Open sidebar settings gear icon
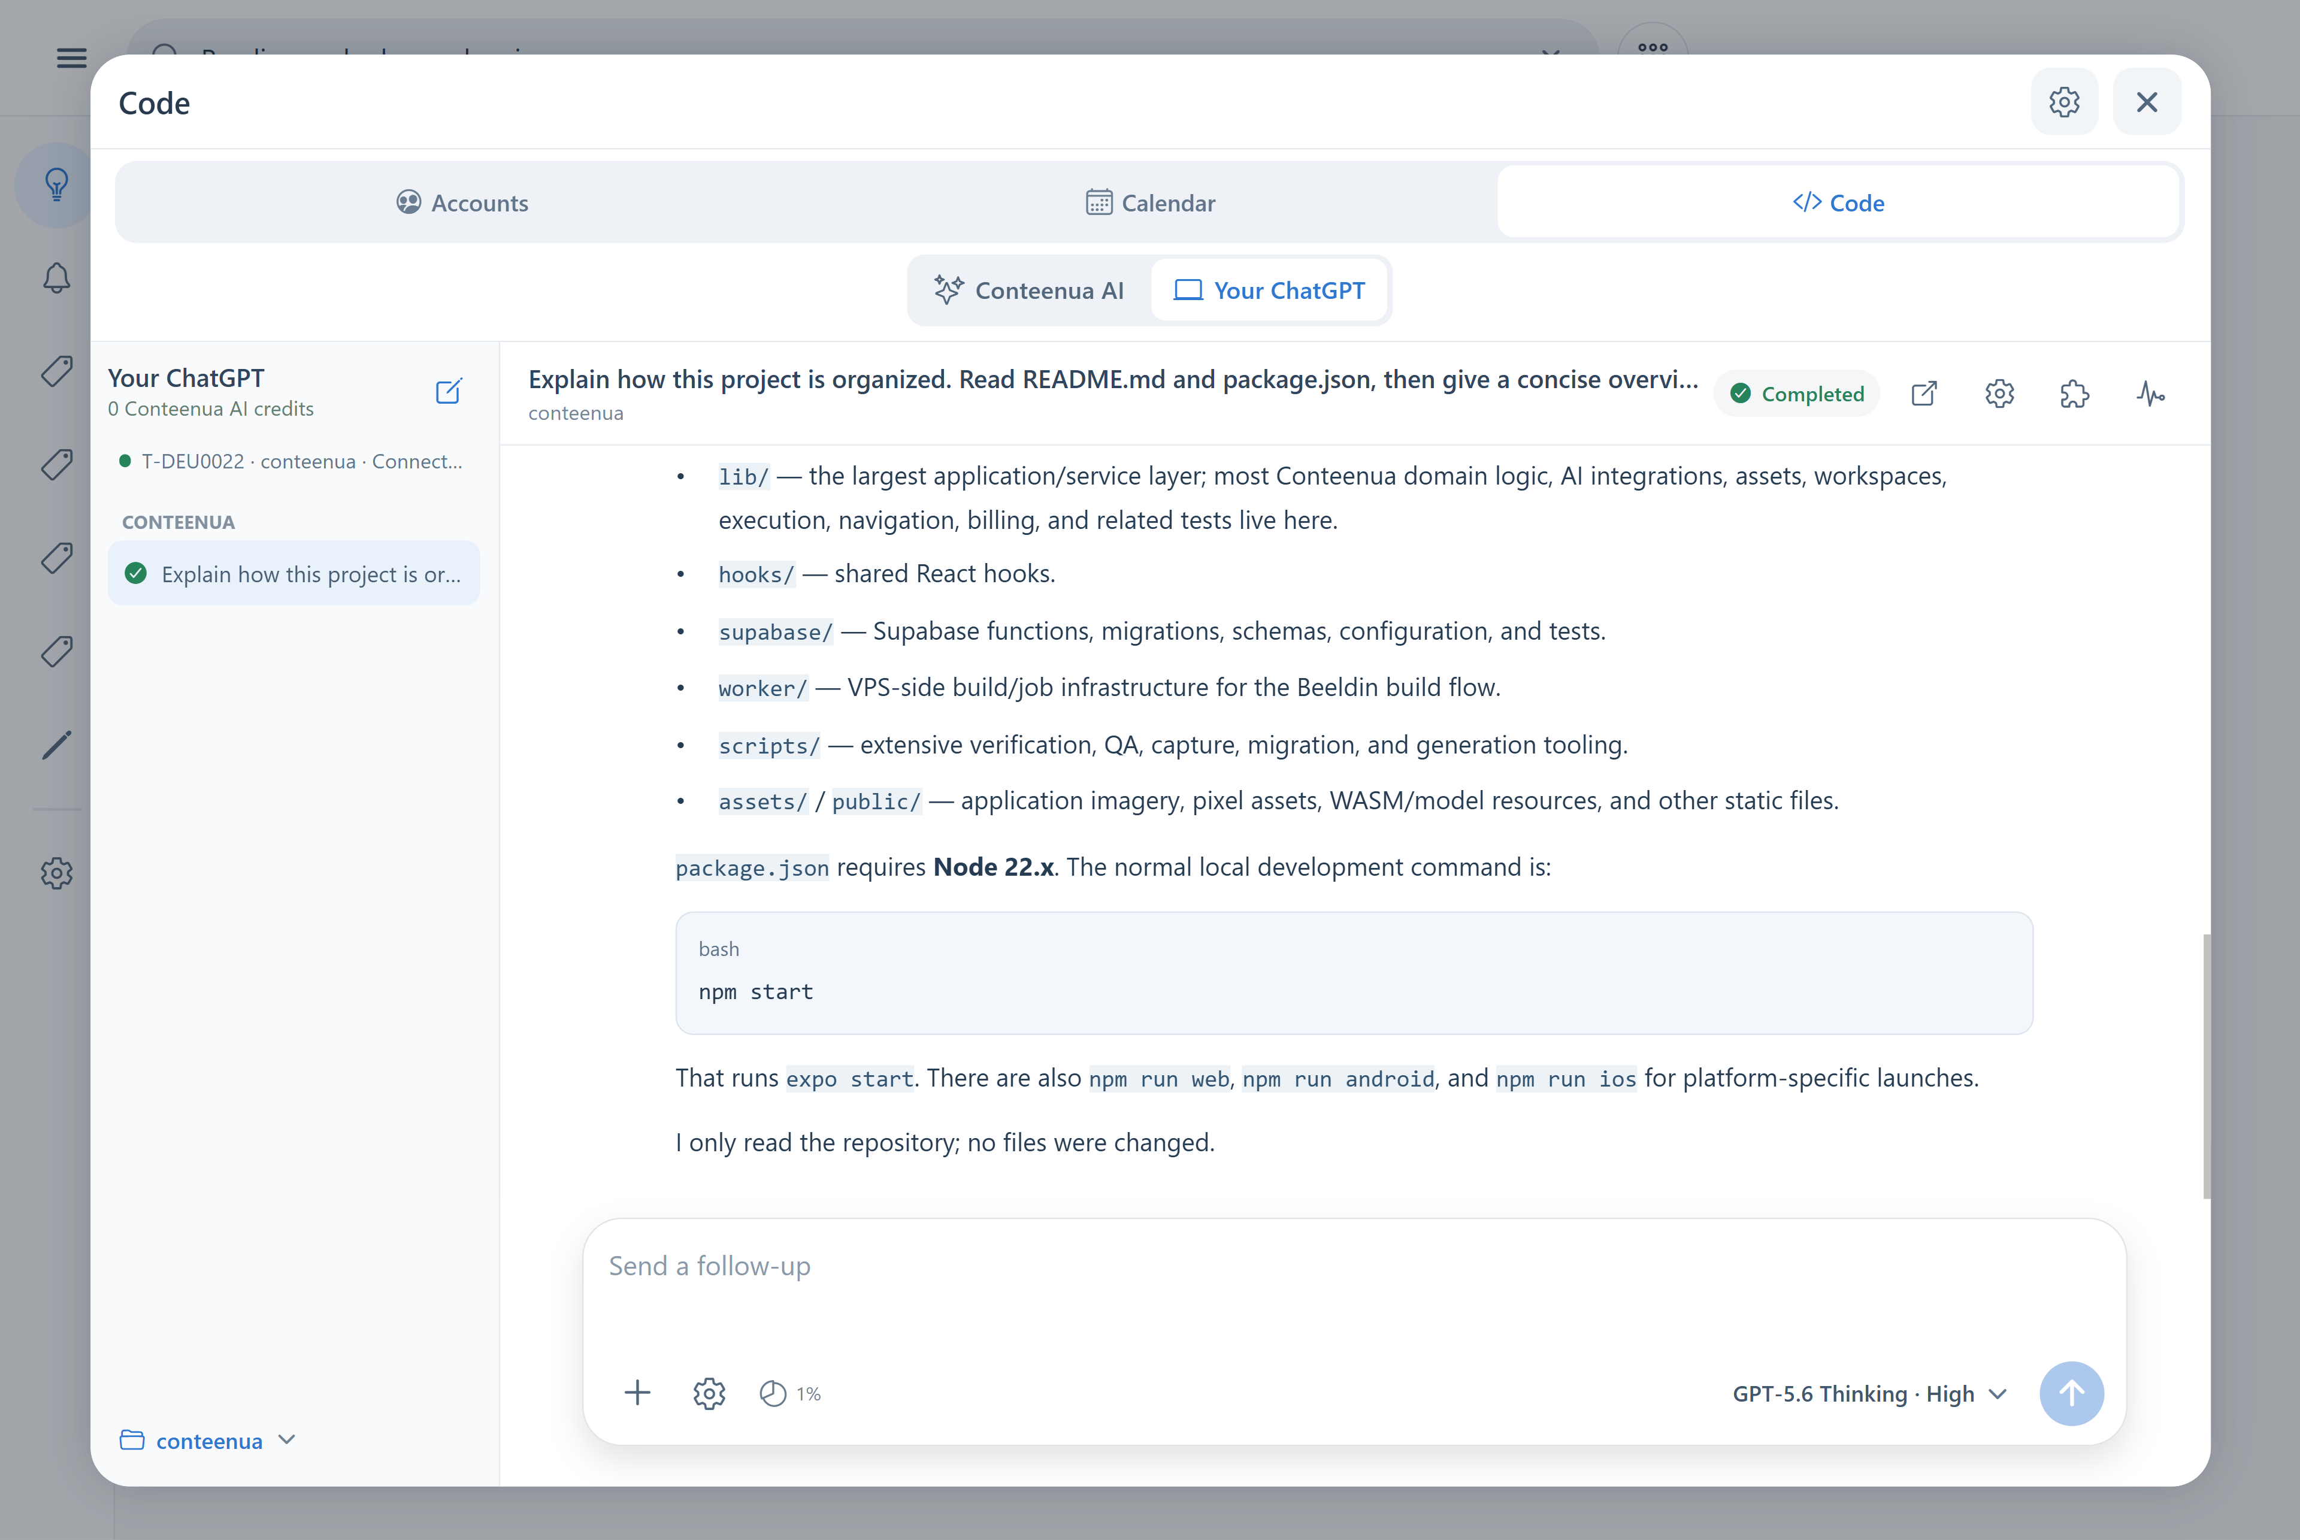The image size is (2300, 1540). [x=56, y=873]
